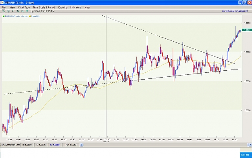Select the EUR/USD(5 min. 5 day) legend label
252x158 pixels.
click(16, 16)
